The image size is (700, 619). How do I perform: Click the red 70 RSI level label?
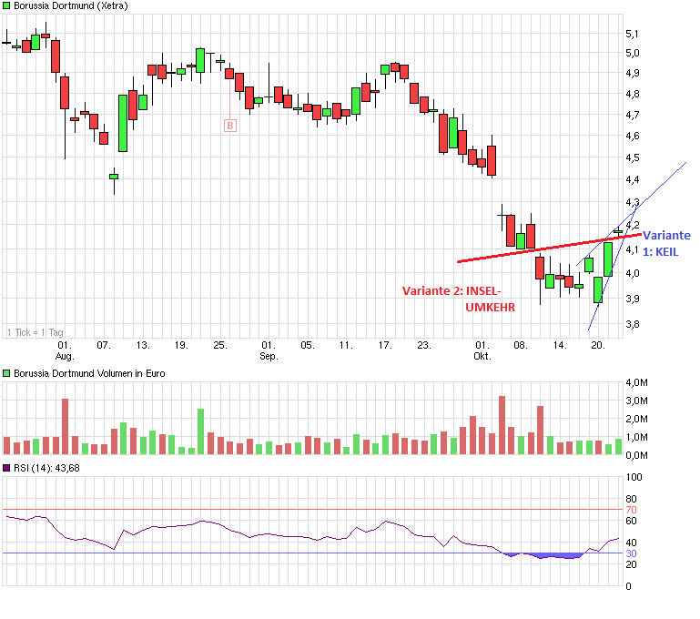click(x=631, y=510)
